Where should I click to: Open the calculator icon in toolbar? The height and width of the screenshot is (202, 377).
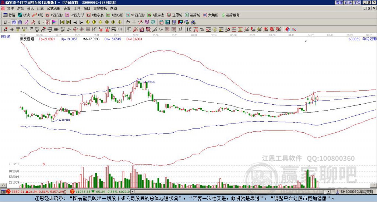168,22
